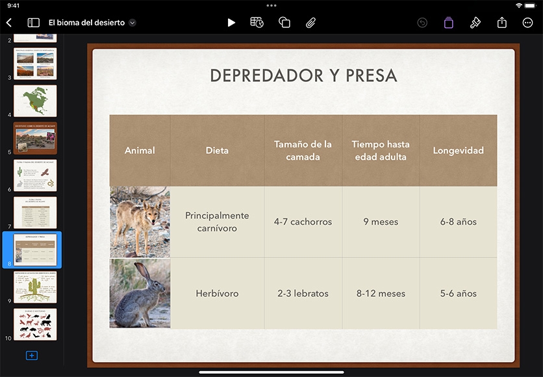Image resolution: width=543 pixels, height=377 pixels.
Task: Select the Tiempo hasta edad adulta header
Action: click(x=381, y=150)
